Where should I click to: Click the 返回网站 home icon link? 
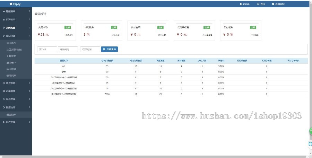(273, 4)
